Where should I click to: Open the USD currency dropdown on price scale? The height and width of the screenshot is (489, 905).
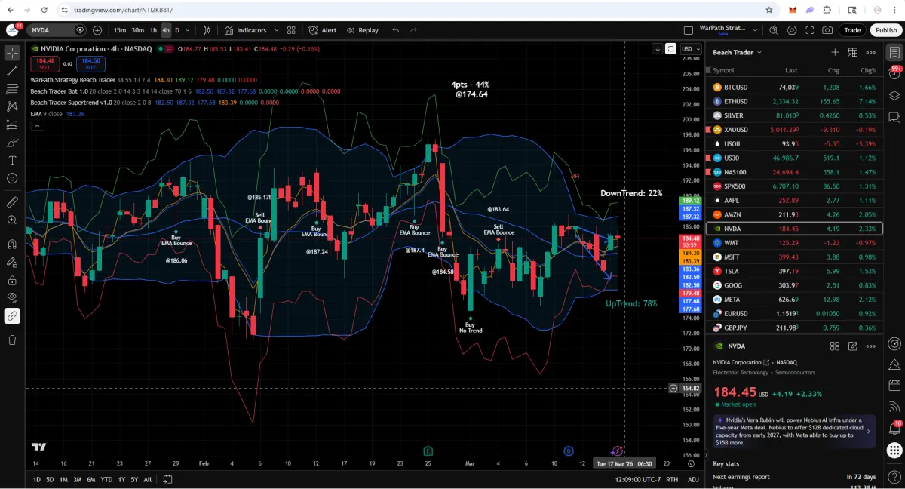point(689,49)
